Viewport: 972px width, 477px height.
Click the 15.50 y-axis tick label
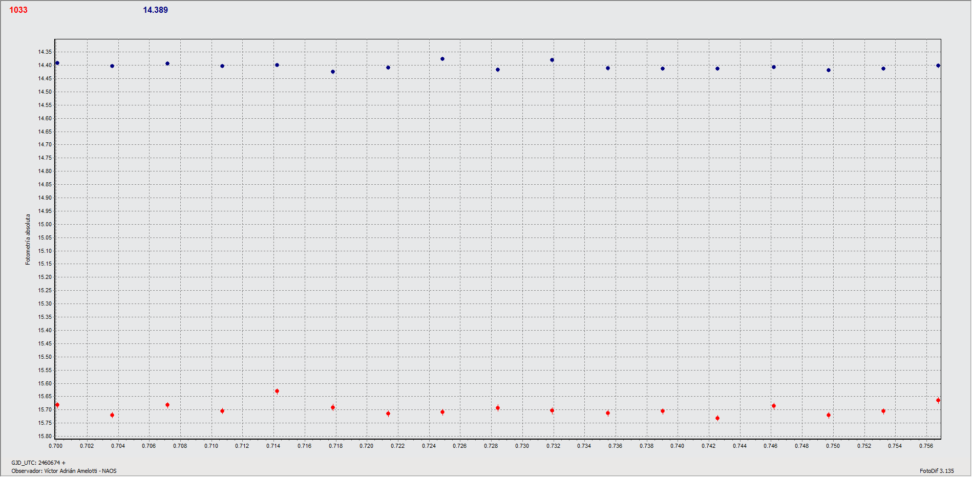coord(45,357)
